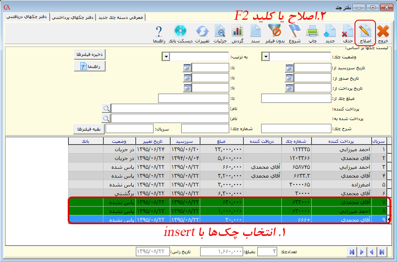This screenshot has width=397, height=262.
Task: Click the search magnifier next to پرداخت کننده field
Action: coord(106,108)
